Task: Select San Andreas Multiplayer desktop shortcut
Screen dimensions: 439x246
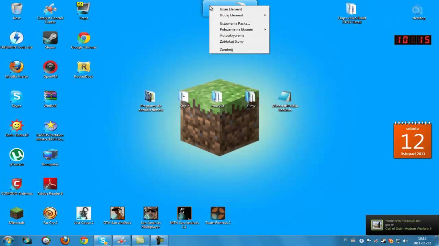Action: tap(151, 218)
